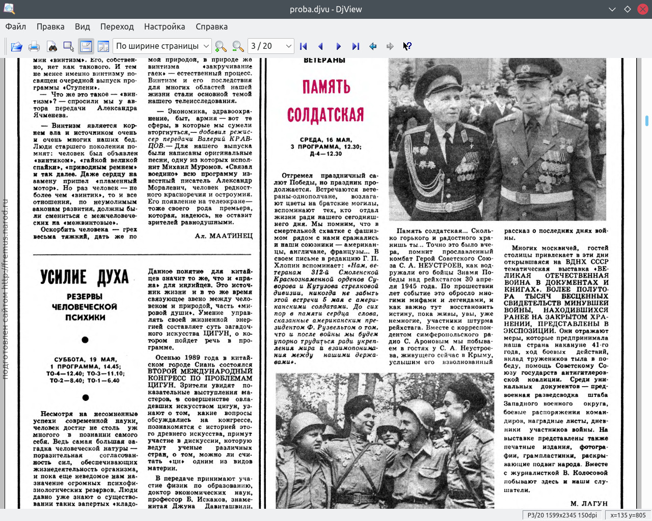Click the vertical scrollbar handle
Viewport: 652px width, 521px height.
pos(647,121)
